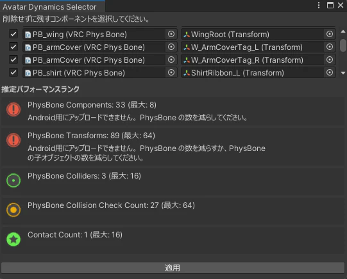Image resolution: width=347 pixels, height=279 pixels.
Task: Select the Avatar Dynamics Selector tab
Action: [x=53, y=7]
